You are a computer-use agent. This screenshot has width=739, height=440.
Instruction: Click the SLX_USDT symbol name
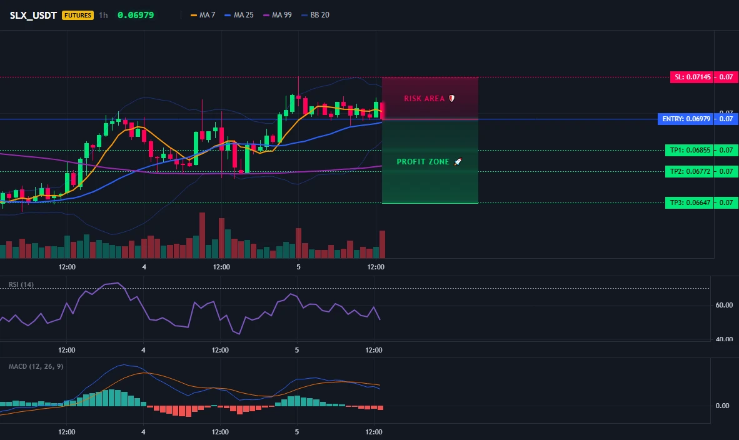[x=33, y=15]
